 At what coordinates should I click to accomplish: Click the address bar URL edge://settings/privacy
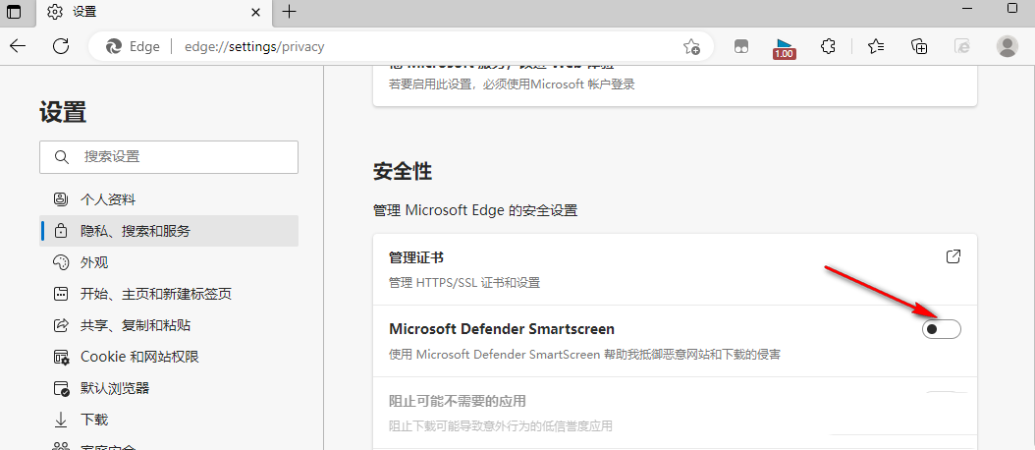[x=254, y=47]
